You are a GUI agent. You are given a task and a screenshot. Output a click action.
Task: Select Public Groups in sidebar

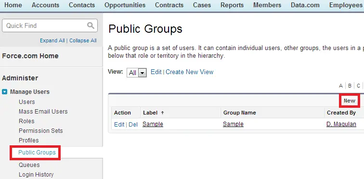click(x=37, y=153)
